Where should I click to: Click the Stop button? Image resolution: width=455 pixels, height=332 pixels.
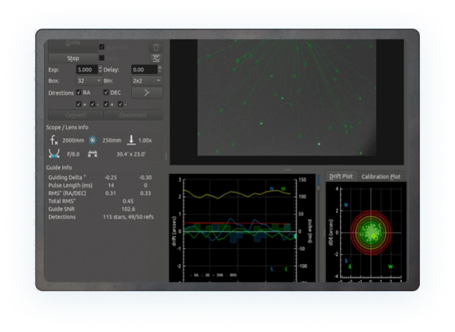tap(73, 58)
